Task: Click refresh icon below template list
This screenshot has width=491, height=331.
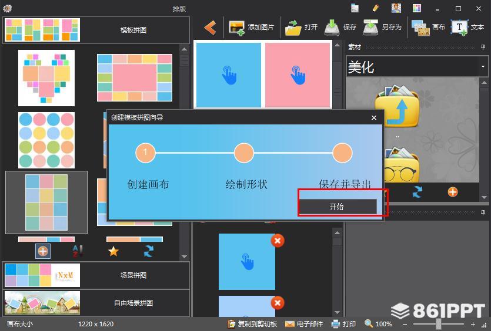Action: tap(148, 251)
